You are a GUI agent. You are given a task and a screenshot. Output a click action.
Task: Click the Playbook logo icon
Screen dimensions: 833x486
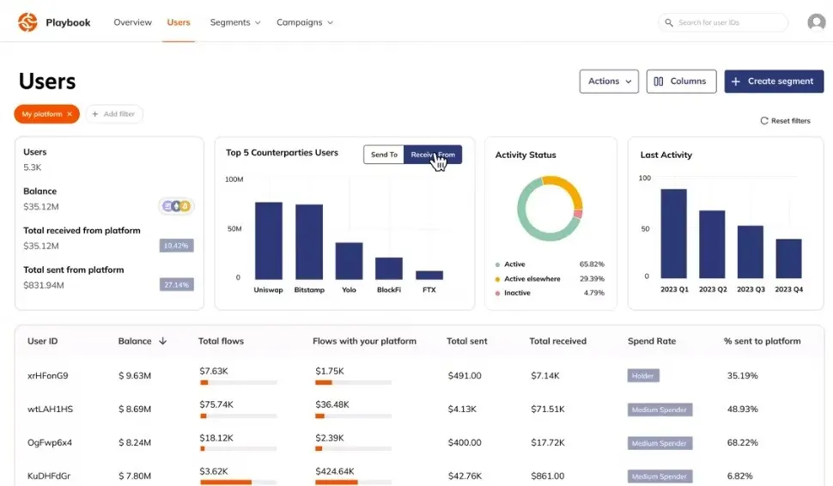pyautogui.click(x=27, y=22)
